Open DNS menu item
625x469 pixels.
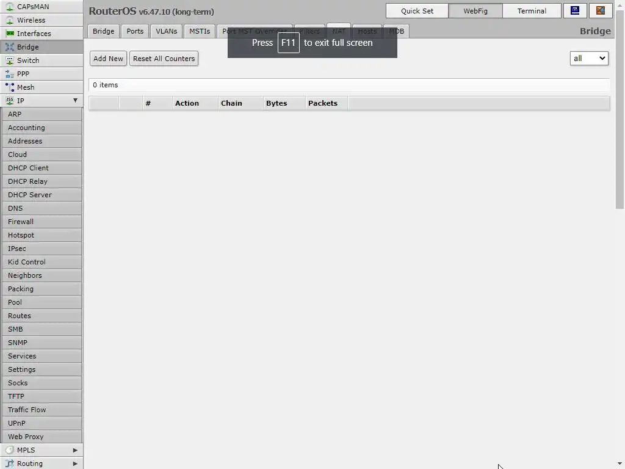click(42, 208)
